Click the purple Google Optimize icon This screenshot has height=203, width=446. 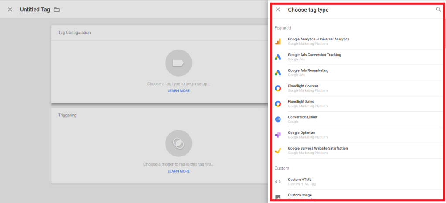tap(278, 135)
